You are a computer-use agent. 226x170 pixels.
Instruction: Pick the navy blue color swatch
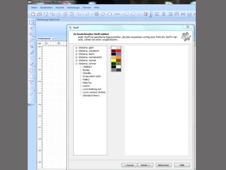coord(114,54)
